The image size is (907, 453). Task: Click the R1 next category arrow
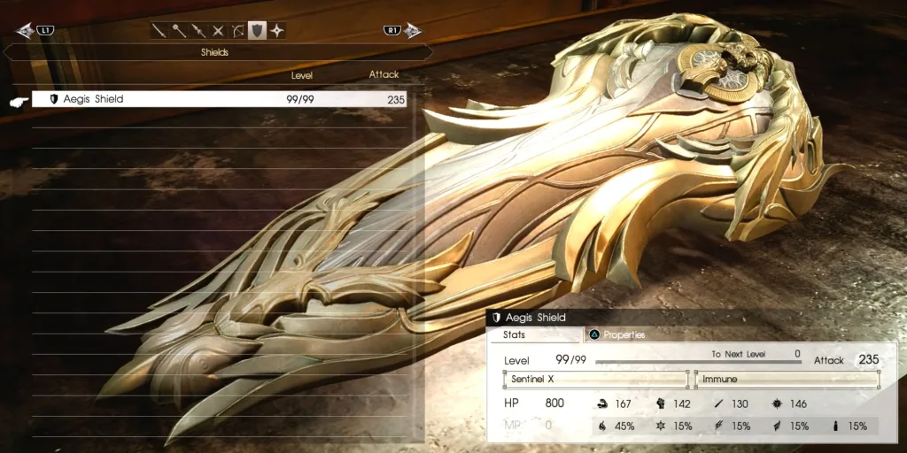pos(403,30)
